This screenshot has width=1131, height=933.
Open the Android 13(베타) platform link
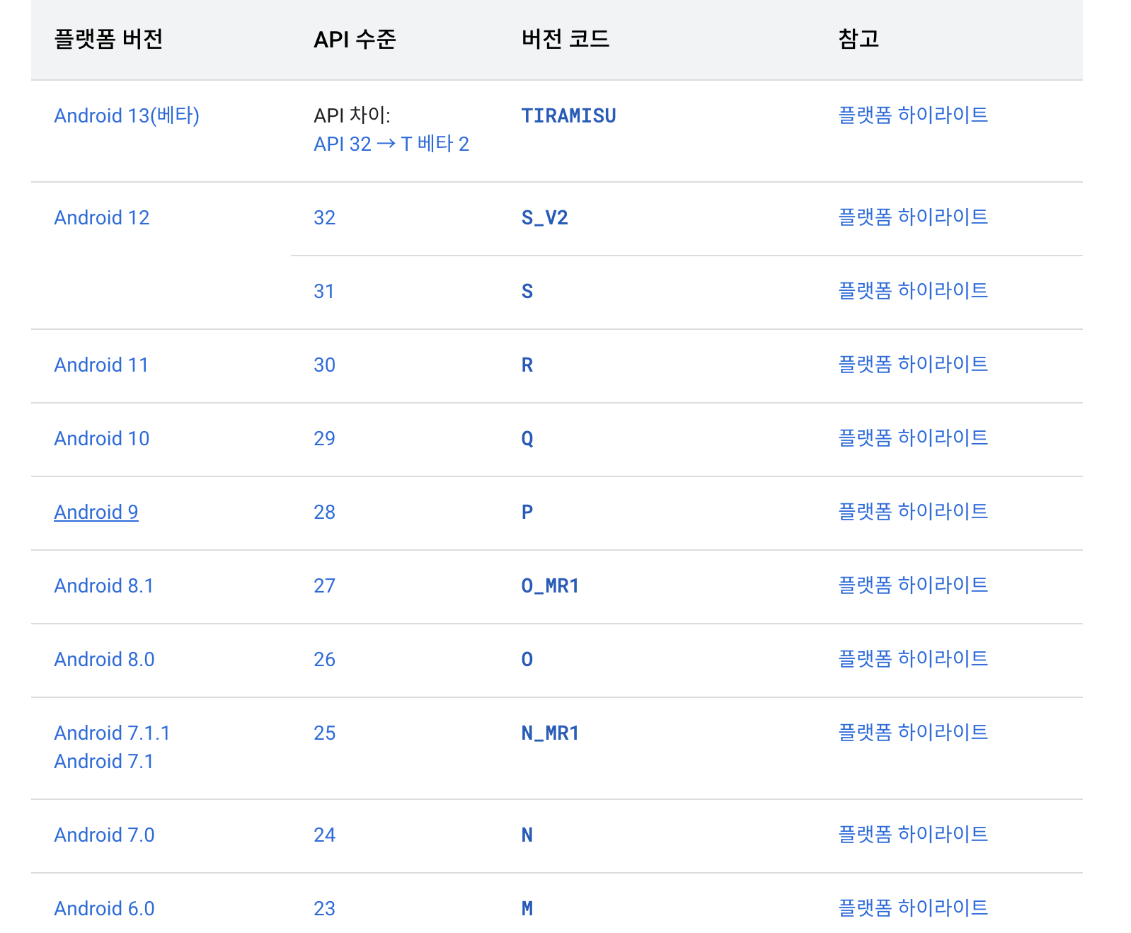127,115
